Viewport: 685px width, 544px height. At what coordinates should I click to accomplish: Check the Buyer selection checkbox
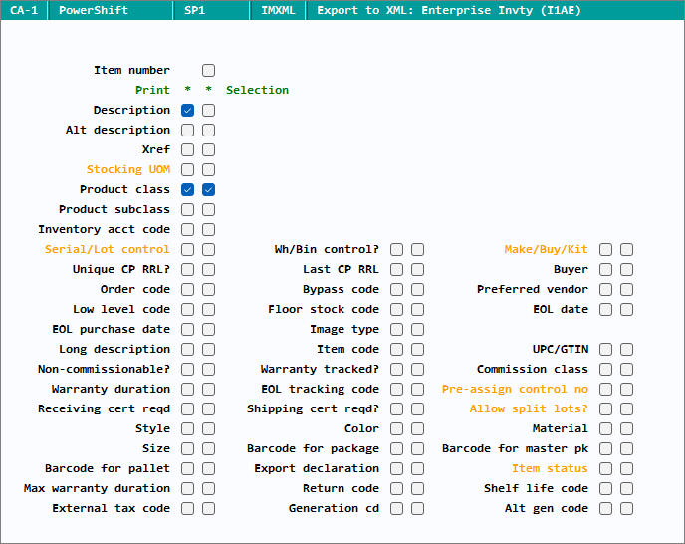626,269
